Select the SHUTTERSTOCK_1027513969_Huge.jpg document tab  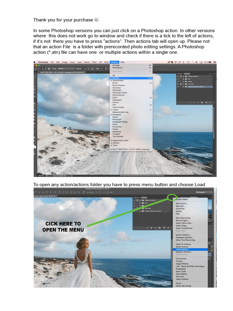(62, 72)
